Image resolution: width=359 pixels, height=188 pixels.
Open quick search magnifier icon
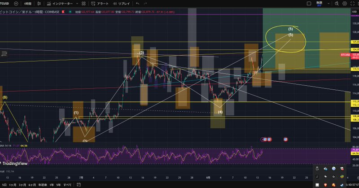click(x=337, y=4)
